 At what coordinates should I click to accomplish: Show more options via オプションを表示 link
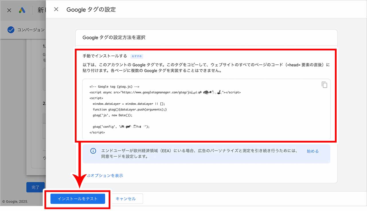105,175
